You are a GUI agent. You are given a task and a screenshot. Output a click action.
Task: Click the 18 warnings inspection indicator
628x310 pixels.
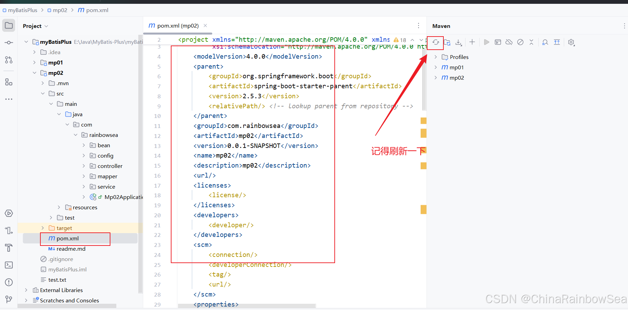[x=400, y=40]
